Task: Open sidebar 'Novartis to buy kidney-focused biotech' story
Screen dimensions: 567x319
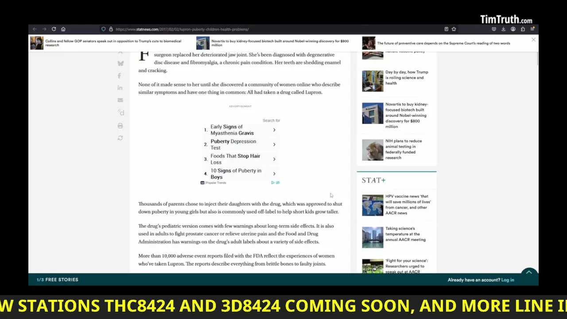Action: tap(406, 115)
